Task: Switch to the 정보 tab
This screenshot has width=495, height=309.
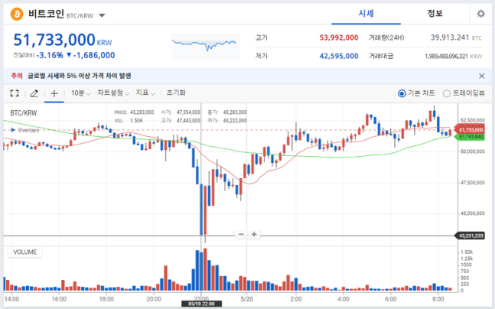Action: point(435,14)
